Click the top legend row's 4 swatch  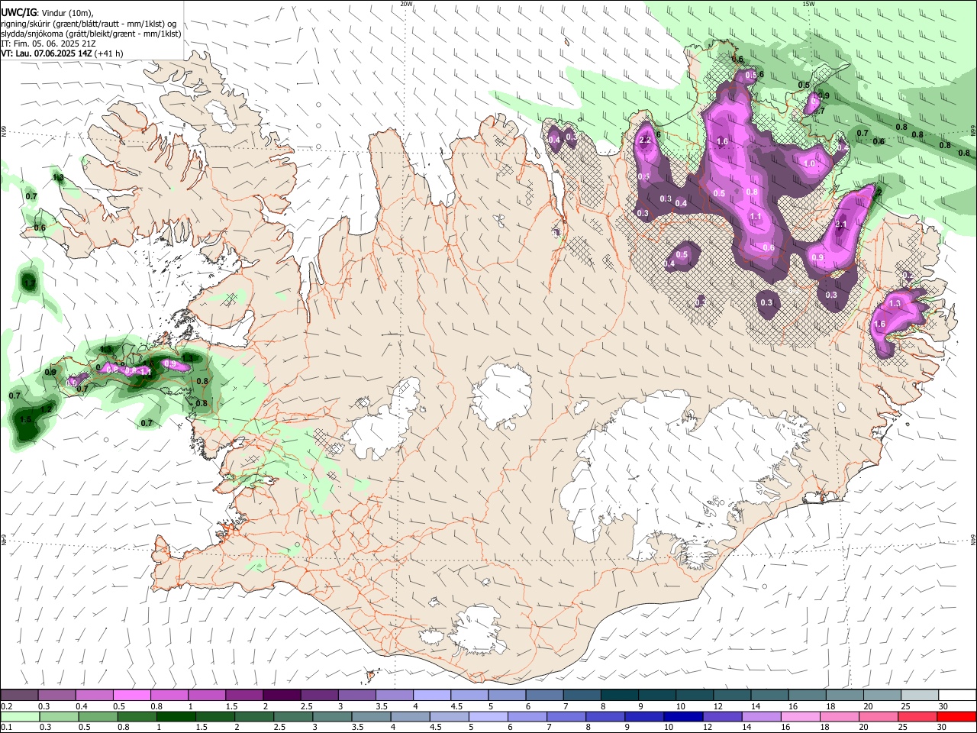pos(431,696)
